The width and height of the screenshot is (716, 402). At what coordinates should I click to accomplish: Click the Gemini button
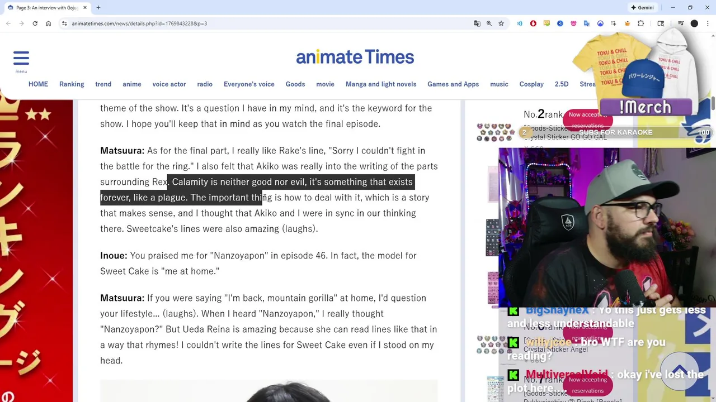[642, 7]
